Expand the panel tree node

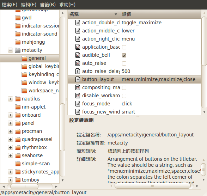10,123
